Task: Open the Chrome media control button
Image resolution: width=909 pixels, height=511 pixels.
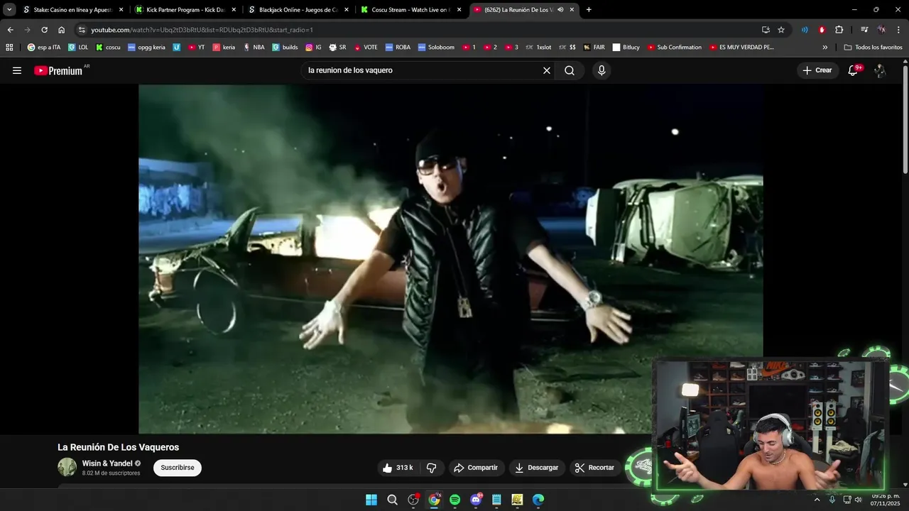Action: [x=864, y=30]
